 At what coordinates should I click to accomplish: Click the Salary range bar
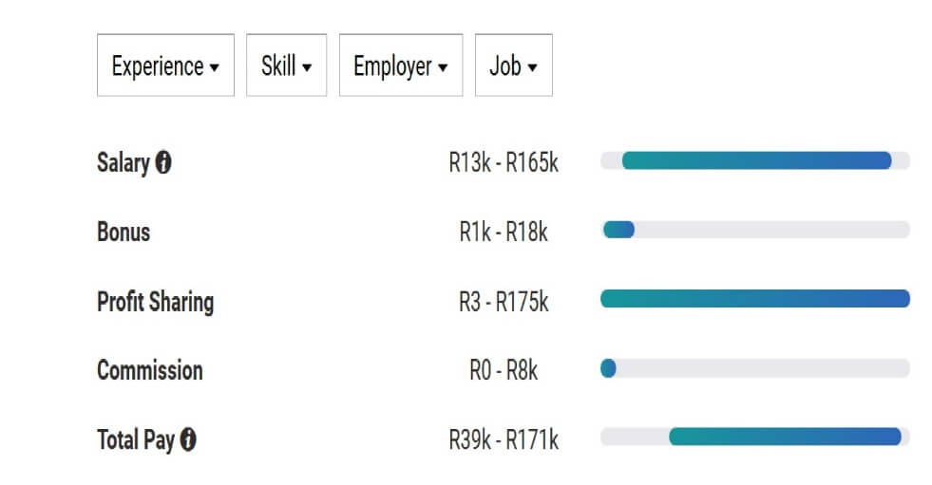[x=755, y=160]
